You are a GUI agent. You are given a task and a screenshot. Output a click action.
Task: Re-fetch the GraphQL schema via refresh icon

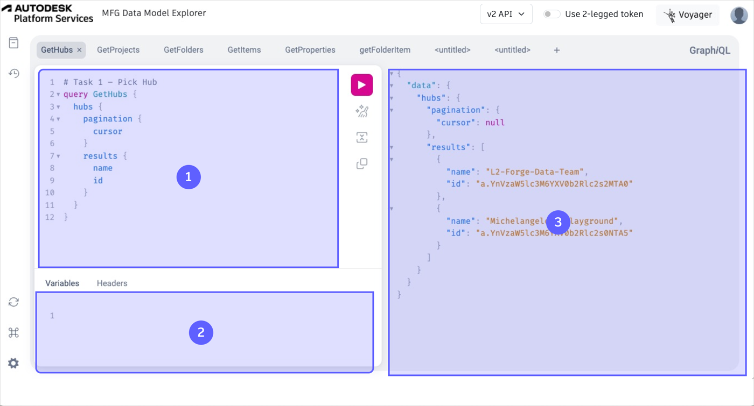point(14,302)
